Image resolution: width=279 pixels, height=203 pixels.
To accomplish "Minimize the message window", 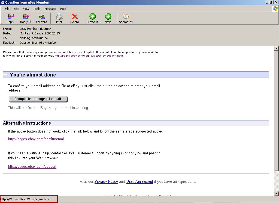I will (267, 2).
